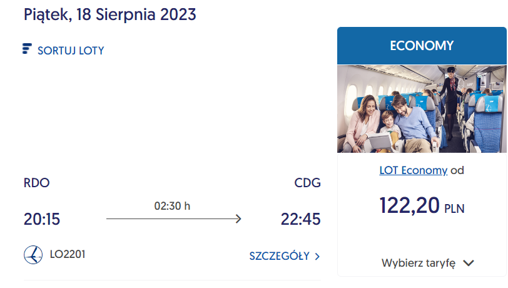The width and height of the screenshot is (508, 288).
Task: Click the RDO departure airport code
Action: [37, 183]
